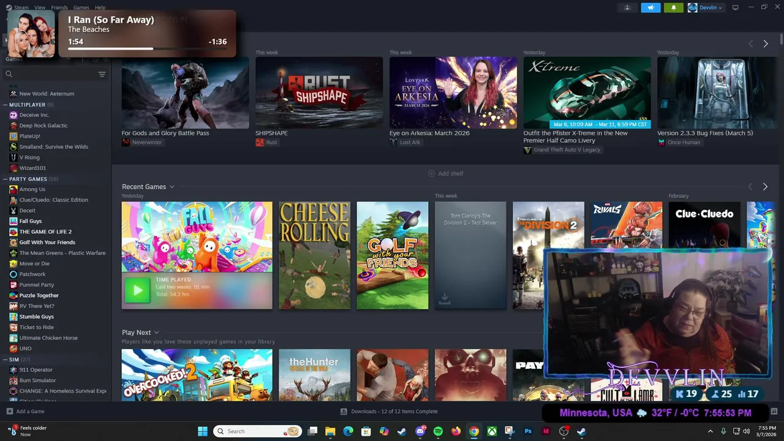Select Among Us in the sidebar

coord(32,189)
